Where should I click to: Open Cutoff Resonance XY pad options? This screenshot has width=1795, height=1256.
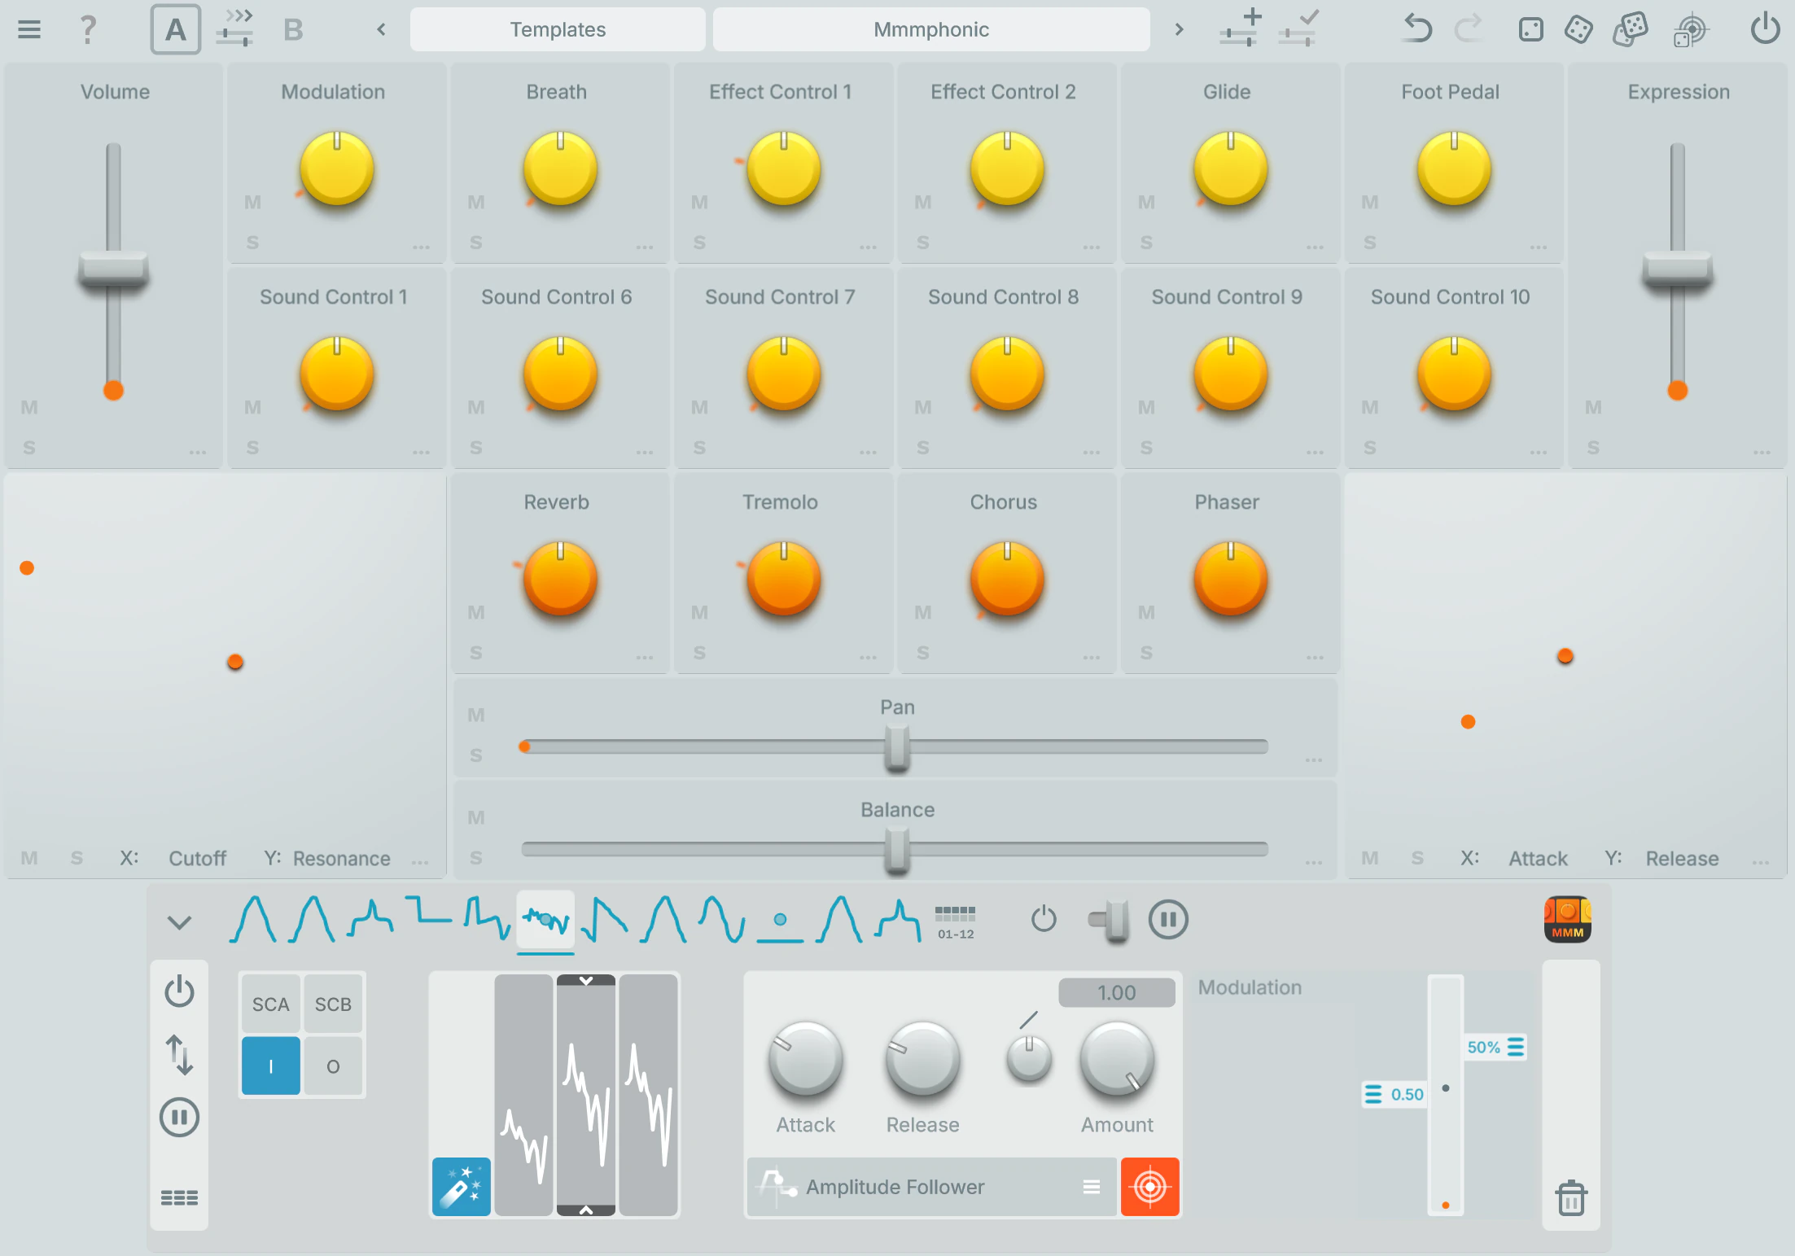point(420,862)
